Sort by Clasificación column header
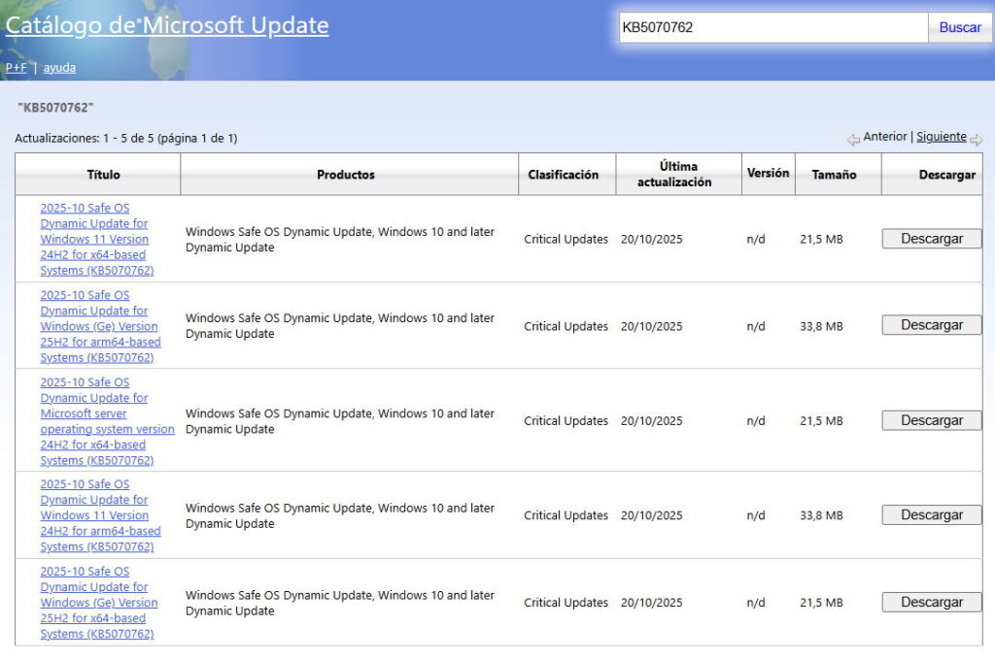Screen dimensions: 995x659 (x=563, y=175)
